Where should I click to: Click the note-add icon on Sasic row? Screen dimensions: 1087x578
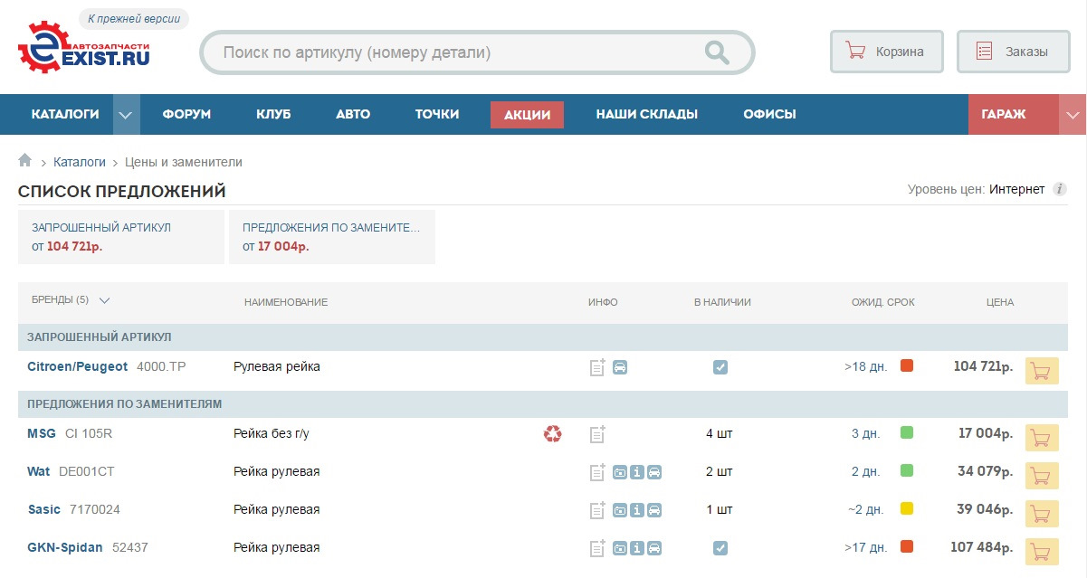click(x=597, y=510)
